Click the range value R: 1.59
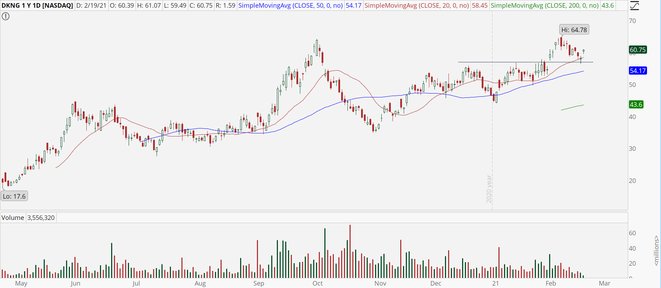This screenshot has height=288, width=661. tap(225, 6)
